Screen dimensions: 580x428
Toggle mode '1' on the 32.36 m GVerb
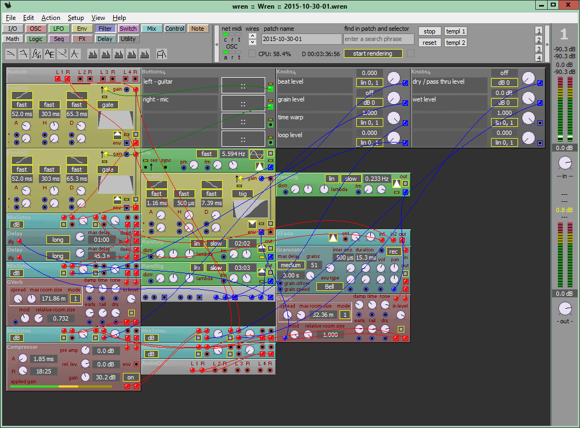pos(345,315)
